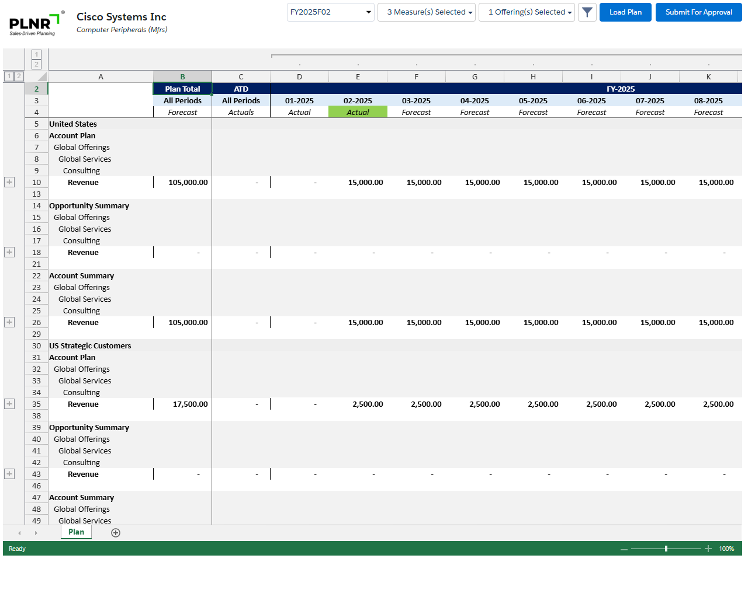
Task: Select column B header
Action: [182, 77]
